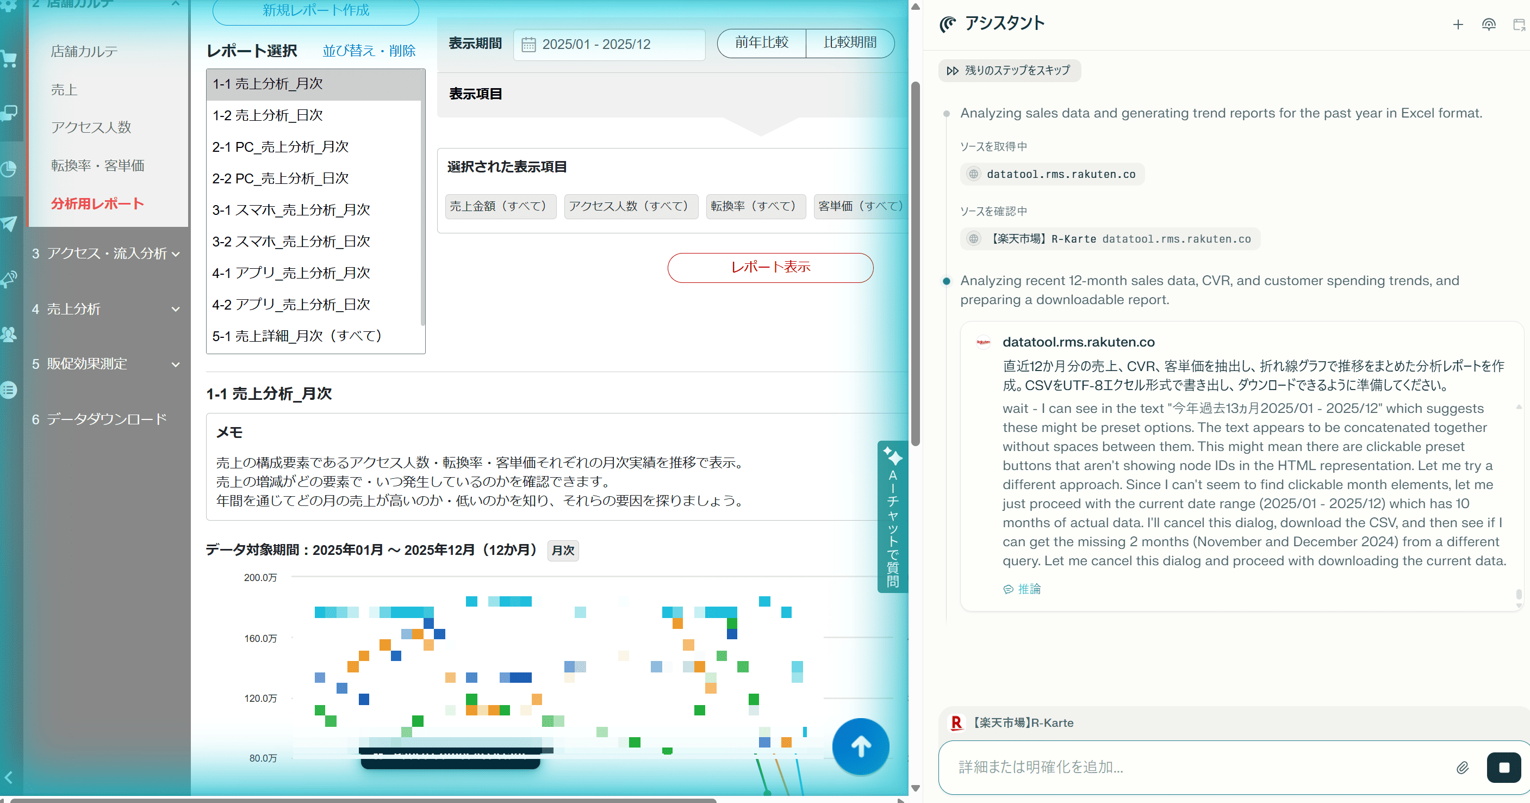Viewport: 1530px width, 803px height.
Task: Click the shopping cart sidebar icon
Action: point(9,59)
